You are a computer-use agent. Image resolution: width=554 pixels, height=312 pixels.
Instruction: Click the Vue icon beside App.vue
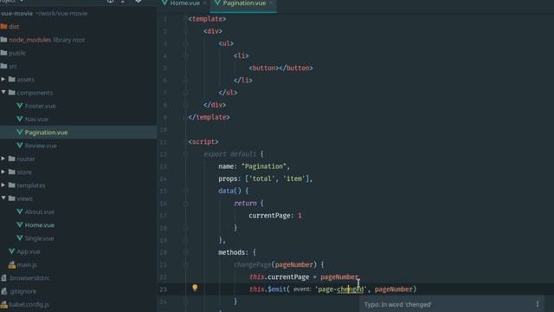point(11,251)
